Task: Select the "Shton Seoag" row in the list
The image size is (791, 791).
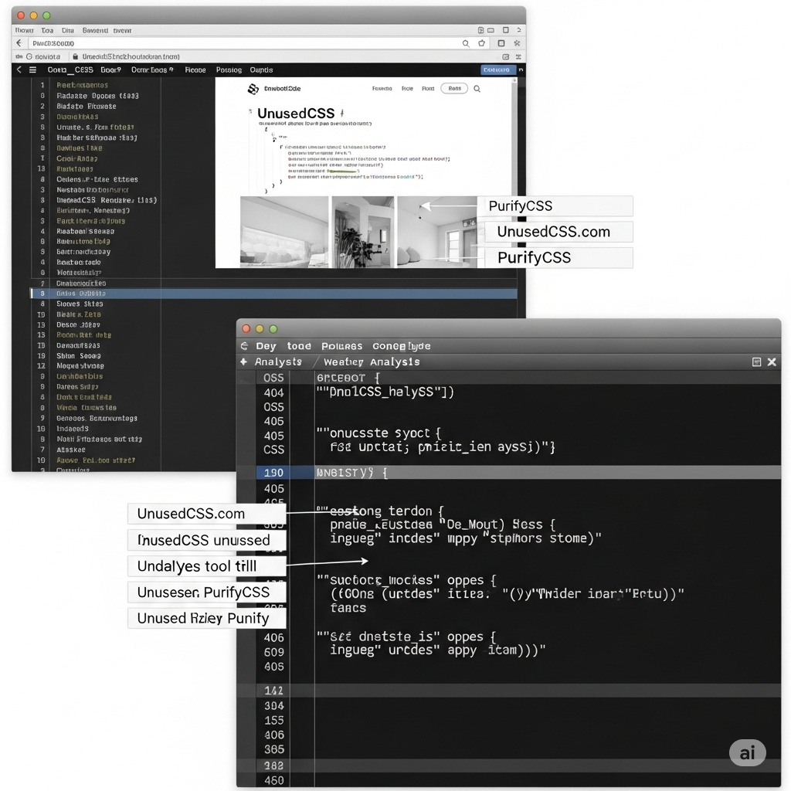Action: point(79,356)
